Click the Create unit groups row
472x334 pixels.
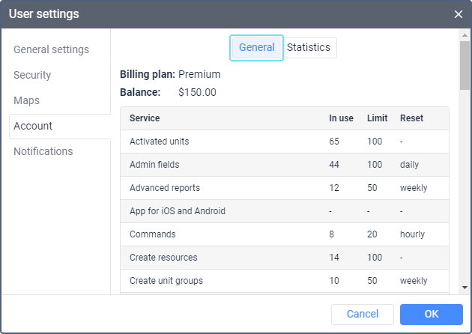pyautogui.click(x=284, y=281)
